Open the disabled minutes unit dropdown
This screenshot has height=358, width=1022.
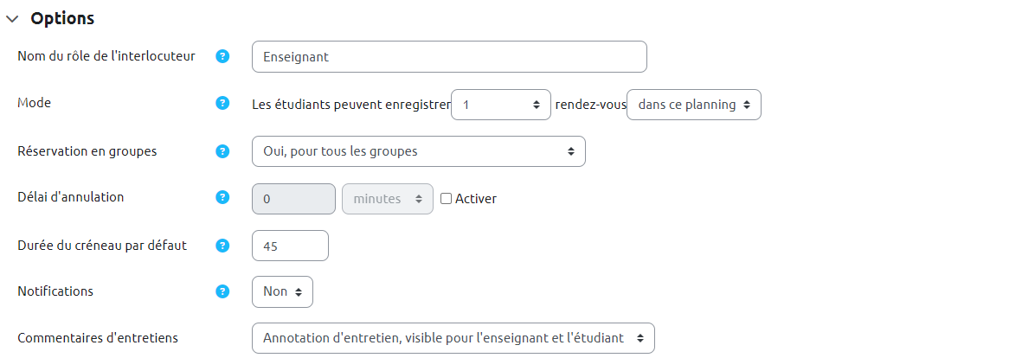coord(388,199)
